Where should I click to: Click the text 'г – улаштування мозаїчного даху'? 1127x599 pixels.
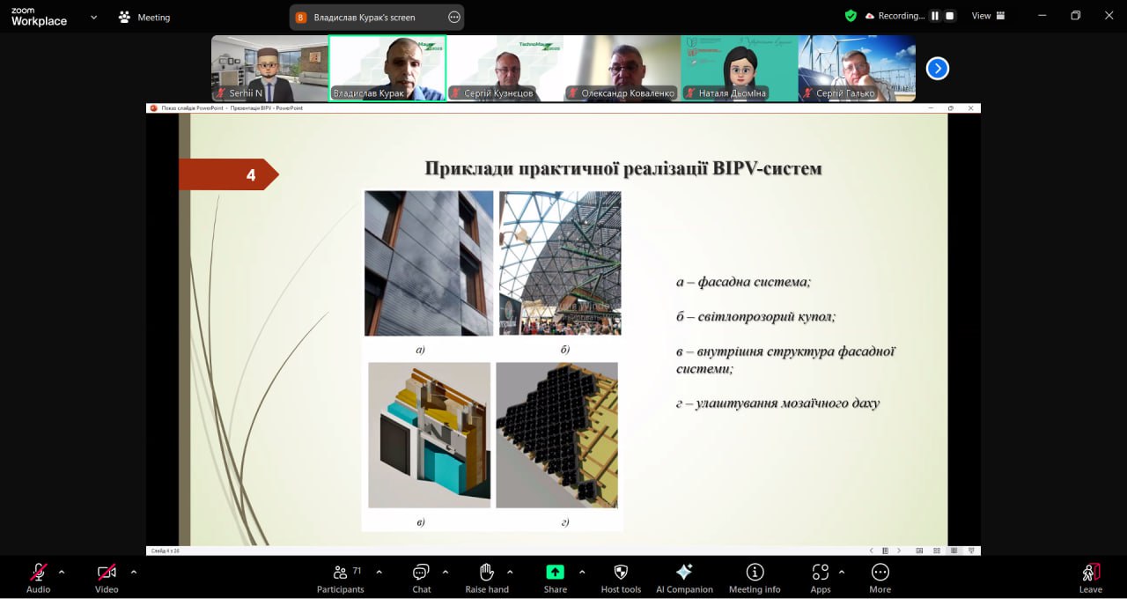[777, 403]
